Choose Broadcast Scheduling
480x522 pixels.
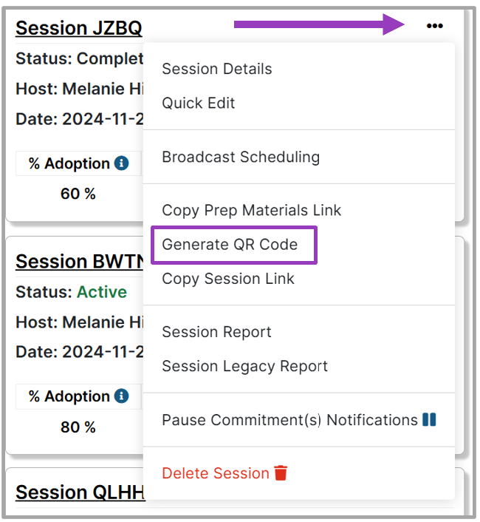click(241, 157)
